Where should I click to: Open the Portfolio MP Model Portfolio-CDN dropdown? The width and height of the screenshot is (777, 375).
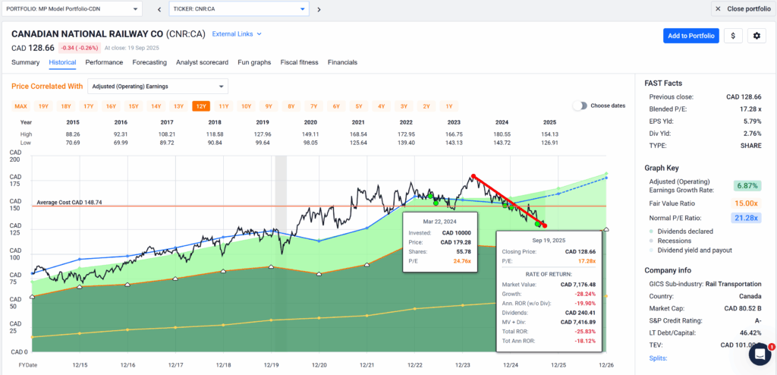[x=72, y=9]
